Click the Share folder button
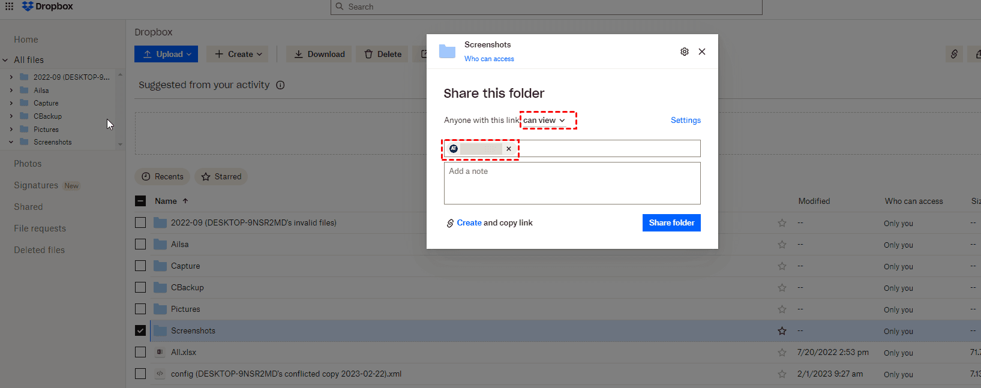981x388 pixels. coord(671,222)
